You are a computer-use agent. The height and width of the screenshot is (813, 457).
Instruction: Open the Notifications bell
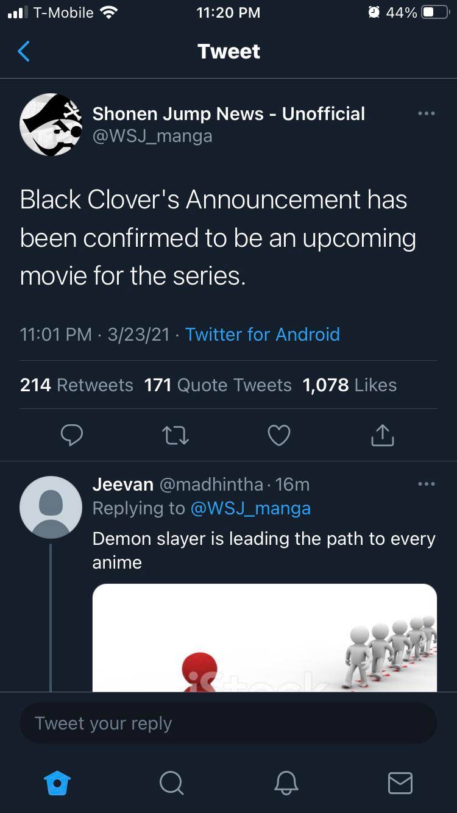coord(286,784)
